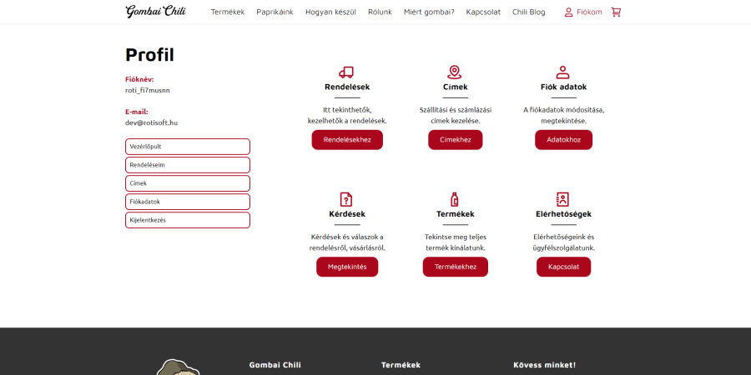Click the red Kapcsolat button under Elérhetőségek
The image size is (751, 375).
tap(563, 267)
